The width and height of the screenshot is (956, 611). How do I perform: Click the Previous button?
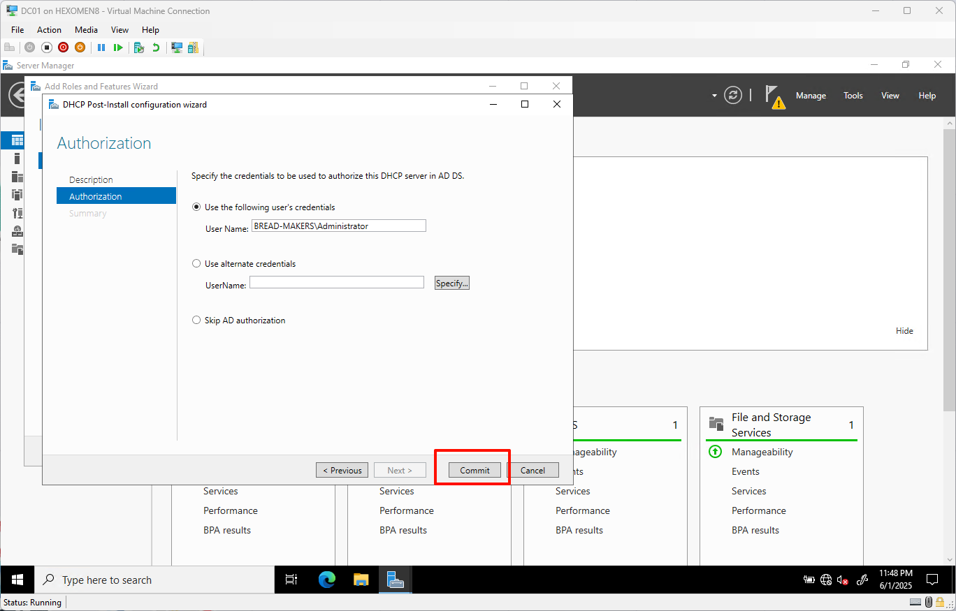tap(342, 470)
